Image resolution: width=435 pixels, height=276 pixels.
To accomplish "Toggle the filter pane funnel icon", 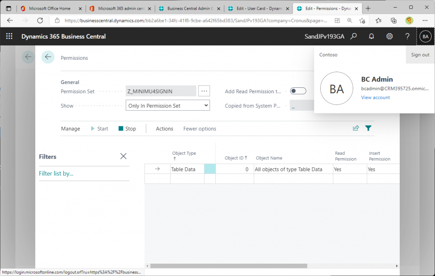I will coord(368,128).
